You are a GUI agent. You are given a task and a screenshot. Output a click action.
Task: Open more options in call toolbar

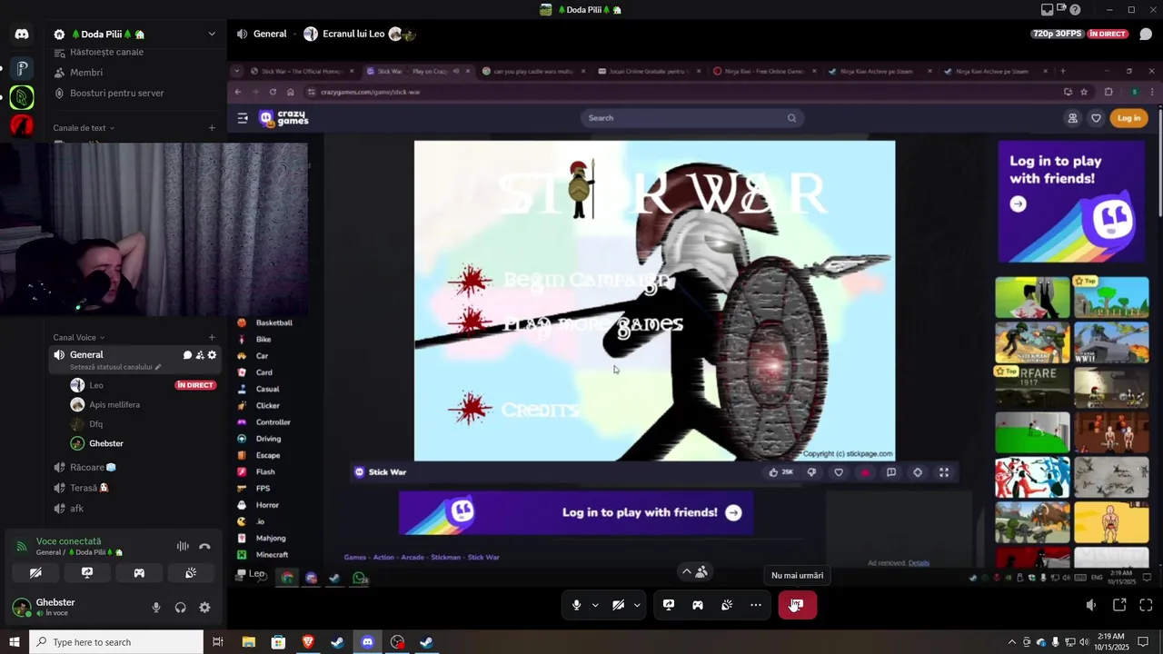point(756,605)
